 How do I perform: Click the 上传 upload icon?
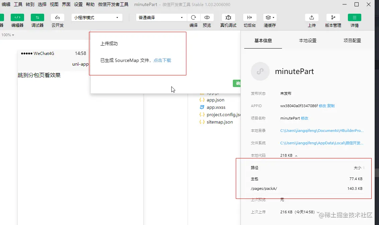[x=311, y=17]
